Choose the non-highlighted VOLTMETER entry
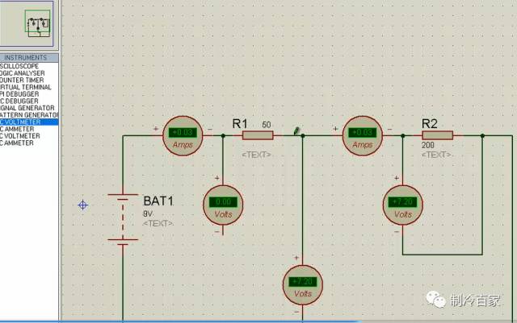The image size is (517, 323). coord(20,136)
